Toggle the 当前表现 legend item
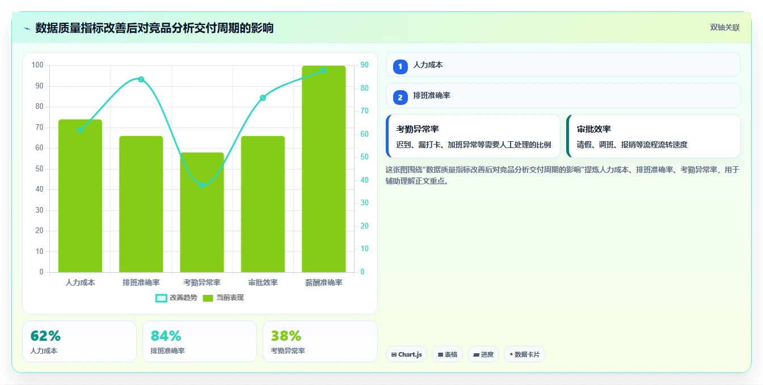The width and height of the screenshot is (763, 385). 223,298
